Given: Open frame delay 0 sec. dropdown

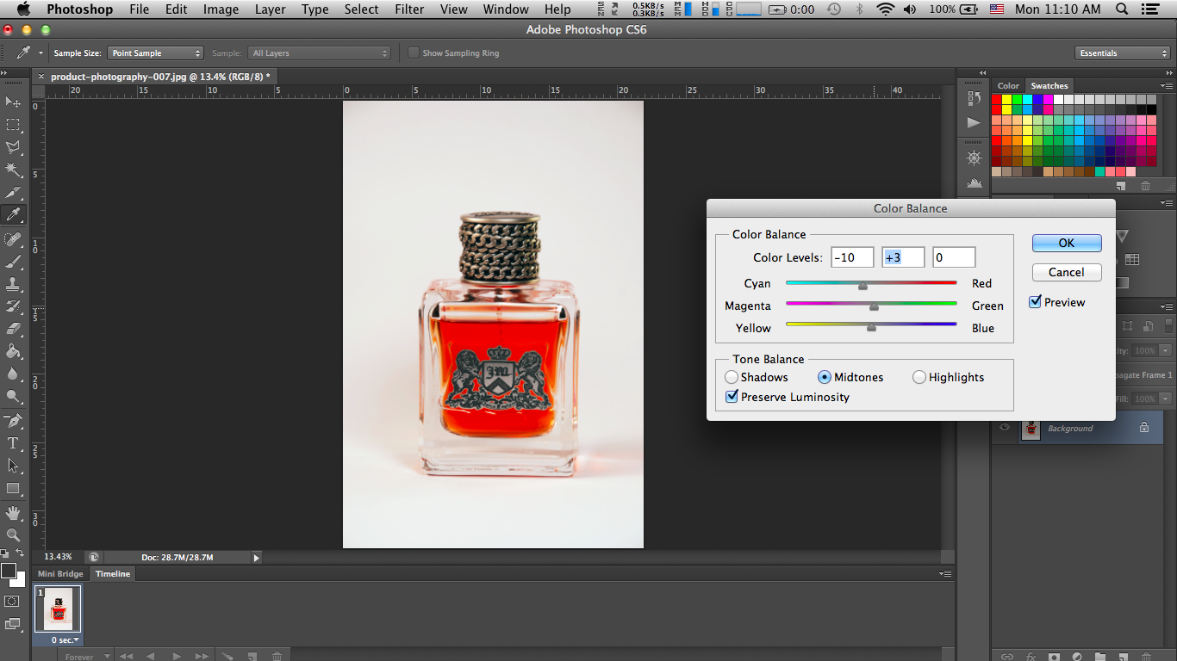Looking at the screenshot, I should coord(65,640).
